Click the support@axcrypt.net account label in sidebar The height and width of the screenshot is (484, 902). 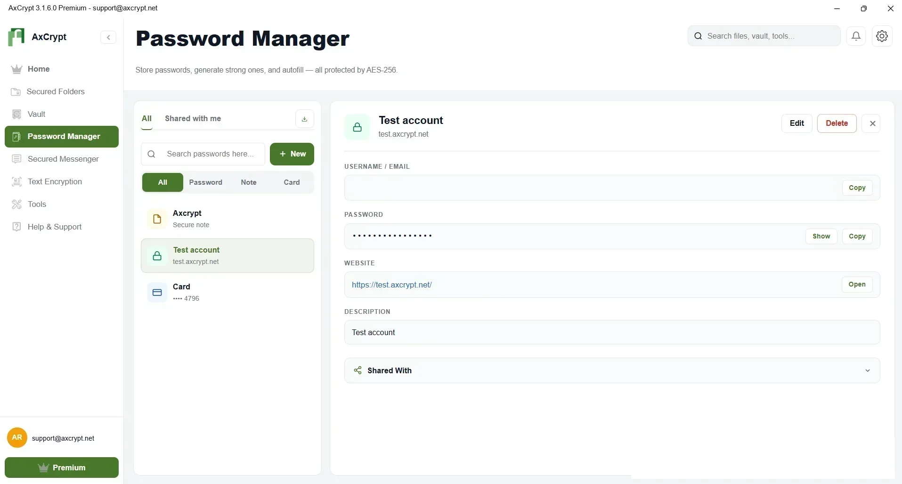pyautogui.click(x=63, y=438)
